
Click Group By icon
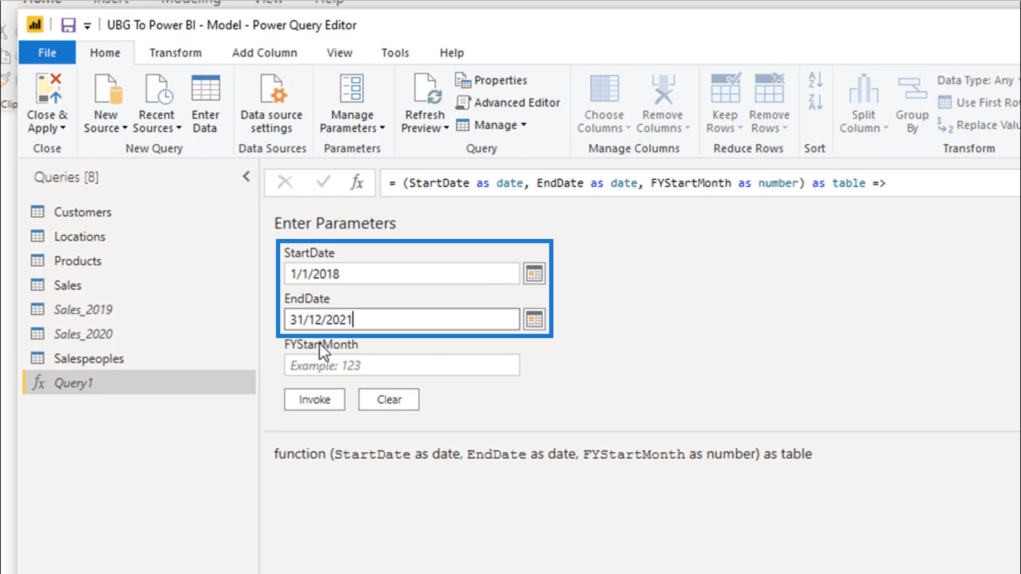point(913,88)
